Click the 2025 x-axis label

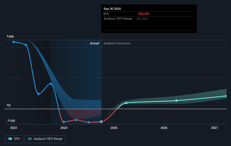114,128
